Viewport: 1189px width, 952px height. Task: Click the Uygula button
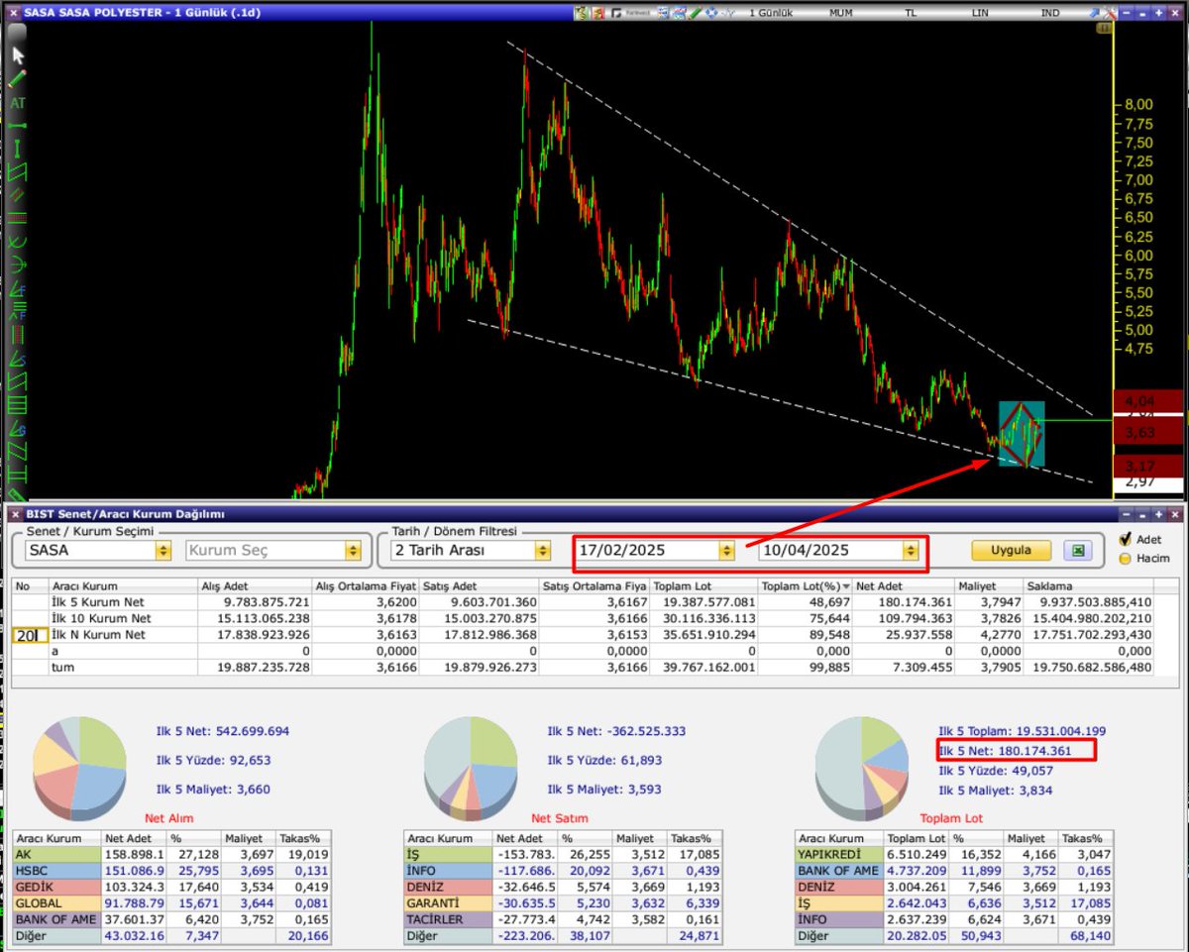click(1011, 550)
